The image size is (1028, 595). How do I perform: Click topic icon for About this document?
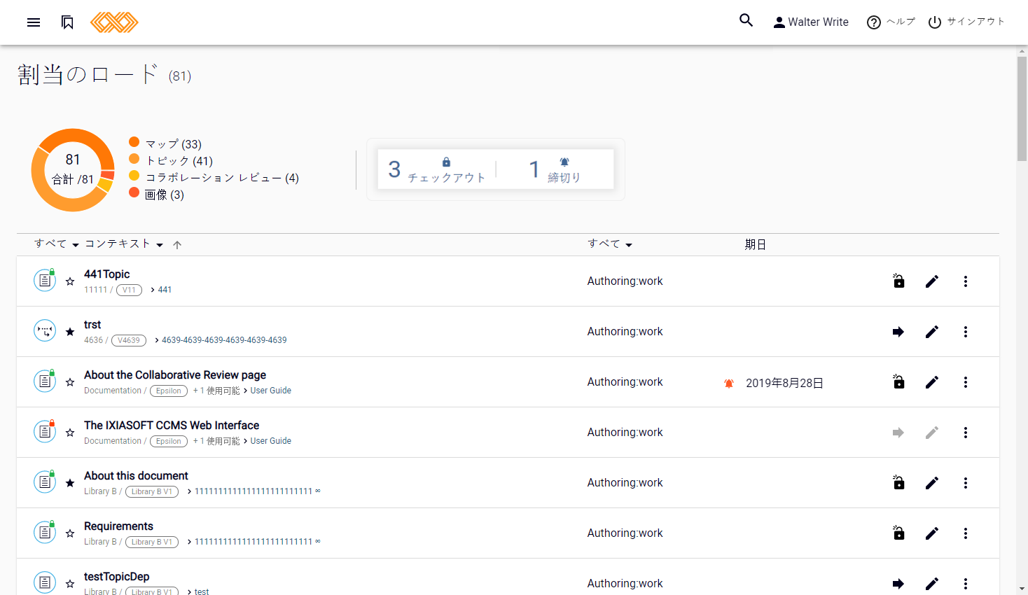click(45, 482)
